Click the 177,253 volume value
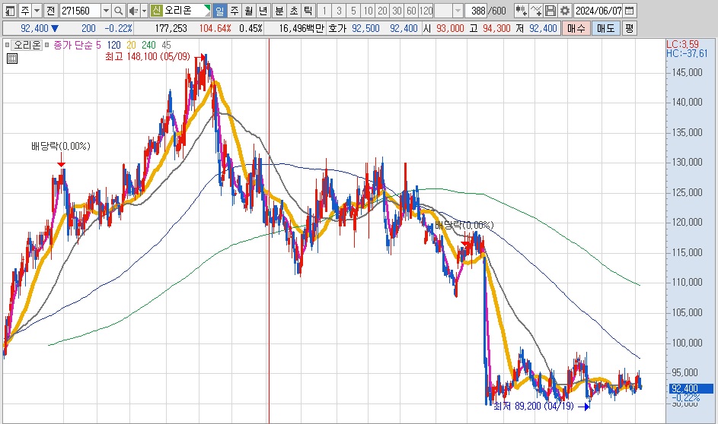718x424 pixels. pos(171,28)
